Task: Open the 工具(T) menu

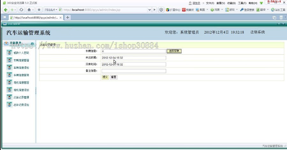Action: 242,3
